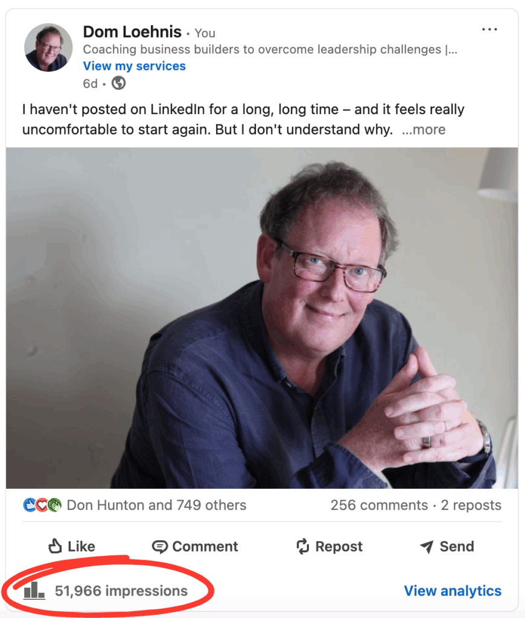Open the Dom Loehnis profile name
Viewport: 525px width, 618px height.
click(x=132, y=32)
